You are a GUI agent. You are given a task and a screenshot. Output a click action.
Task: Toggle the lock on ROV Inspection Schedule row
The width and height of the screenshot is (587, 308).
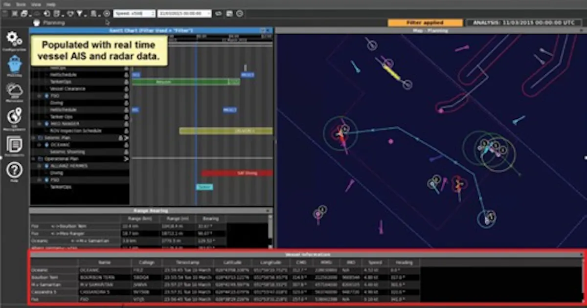click(x=126, y=131)
